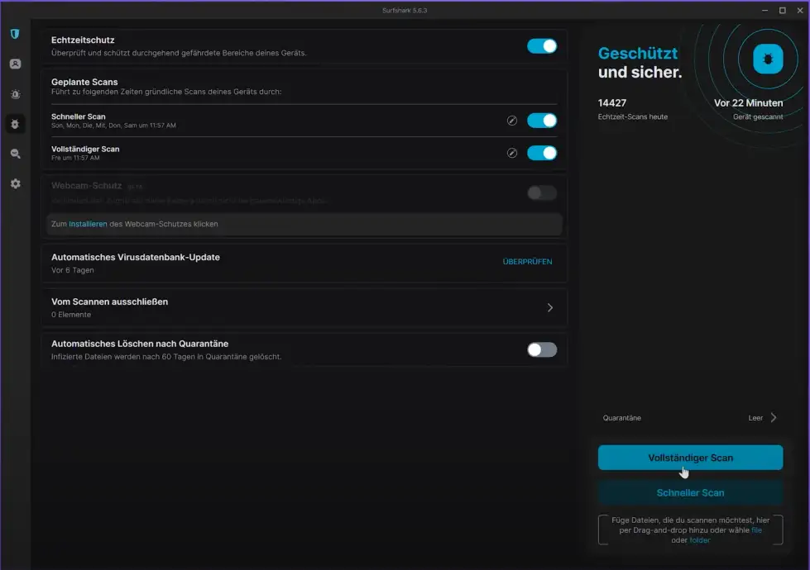Image resolution: width=810 pixels, height=570 pixels.
Task: Disable the Echtzeitschutz toggle
Action: pyautogui.click(x=542, y=46)
